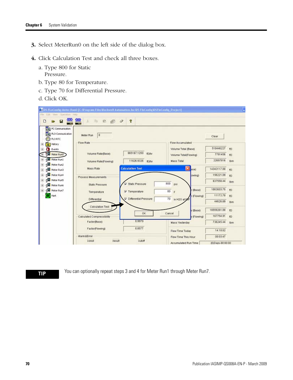293x380 pixels.
Task: Expand the History tree node
Action: [42, 144]
